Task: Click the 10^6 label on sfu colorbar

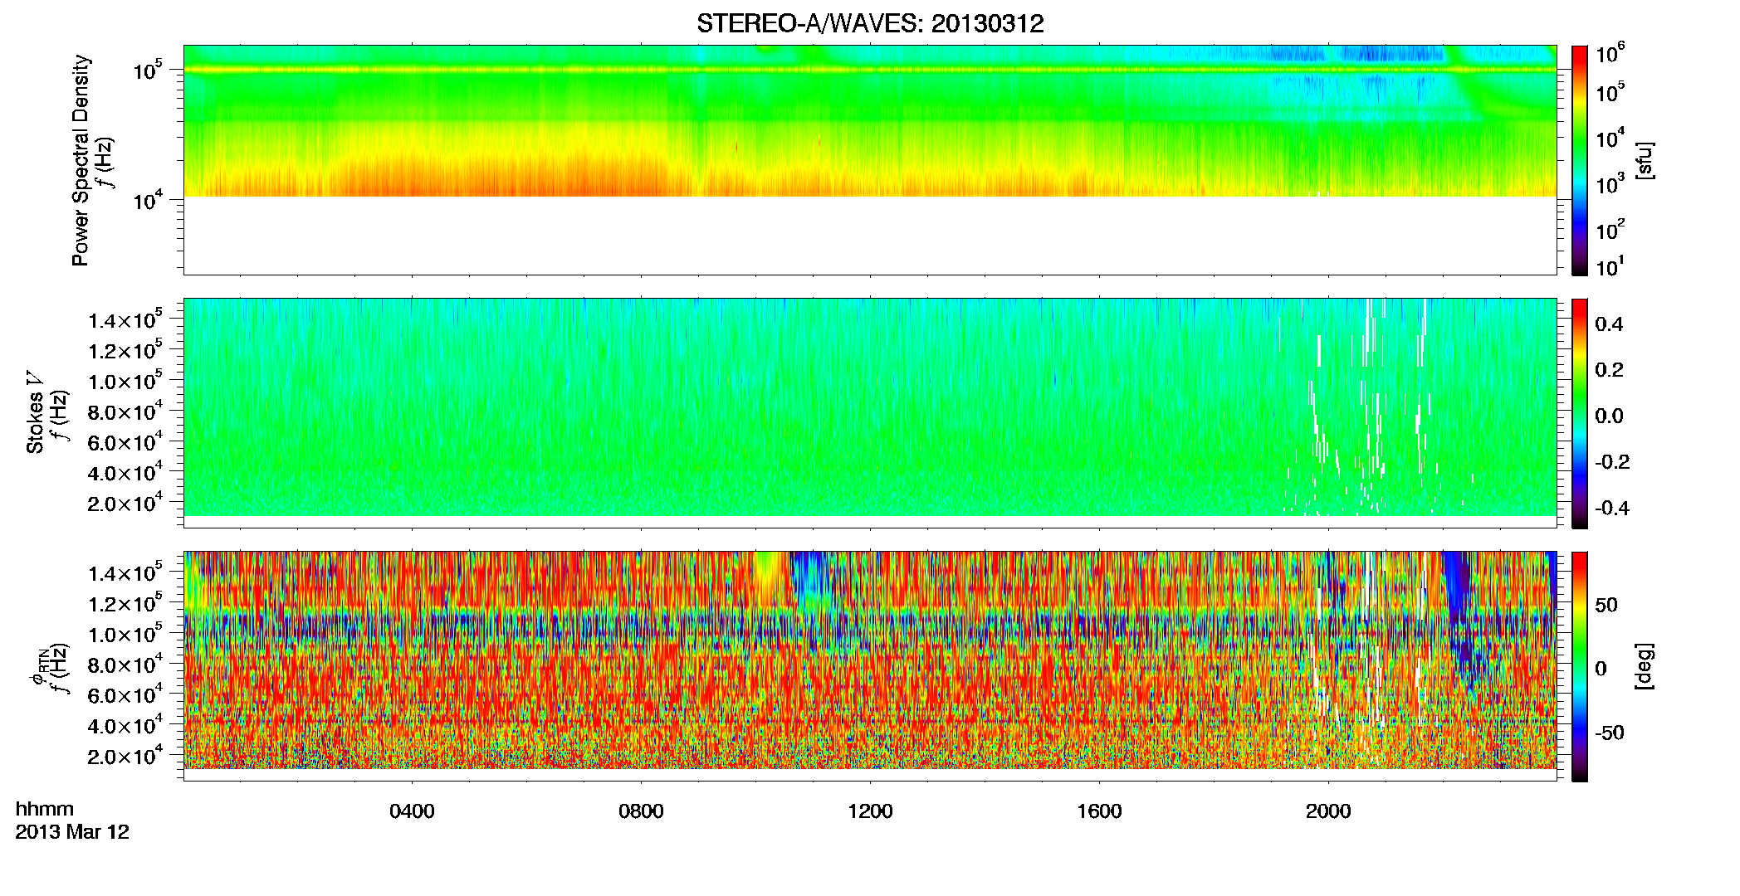Action: pos(1610,54)
